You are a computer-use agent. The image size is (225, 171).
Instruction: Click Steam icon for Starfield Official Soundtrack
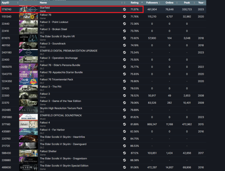pos(124,117)
